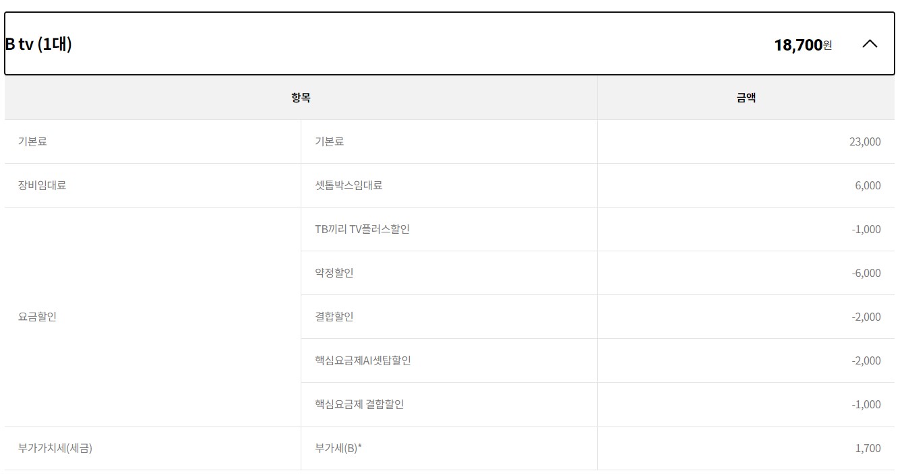The image size is (902, 475).
Task: Click the 요금할인 category cell
Action: [x=37, y=317]
